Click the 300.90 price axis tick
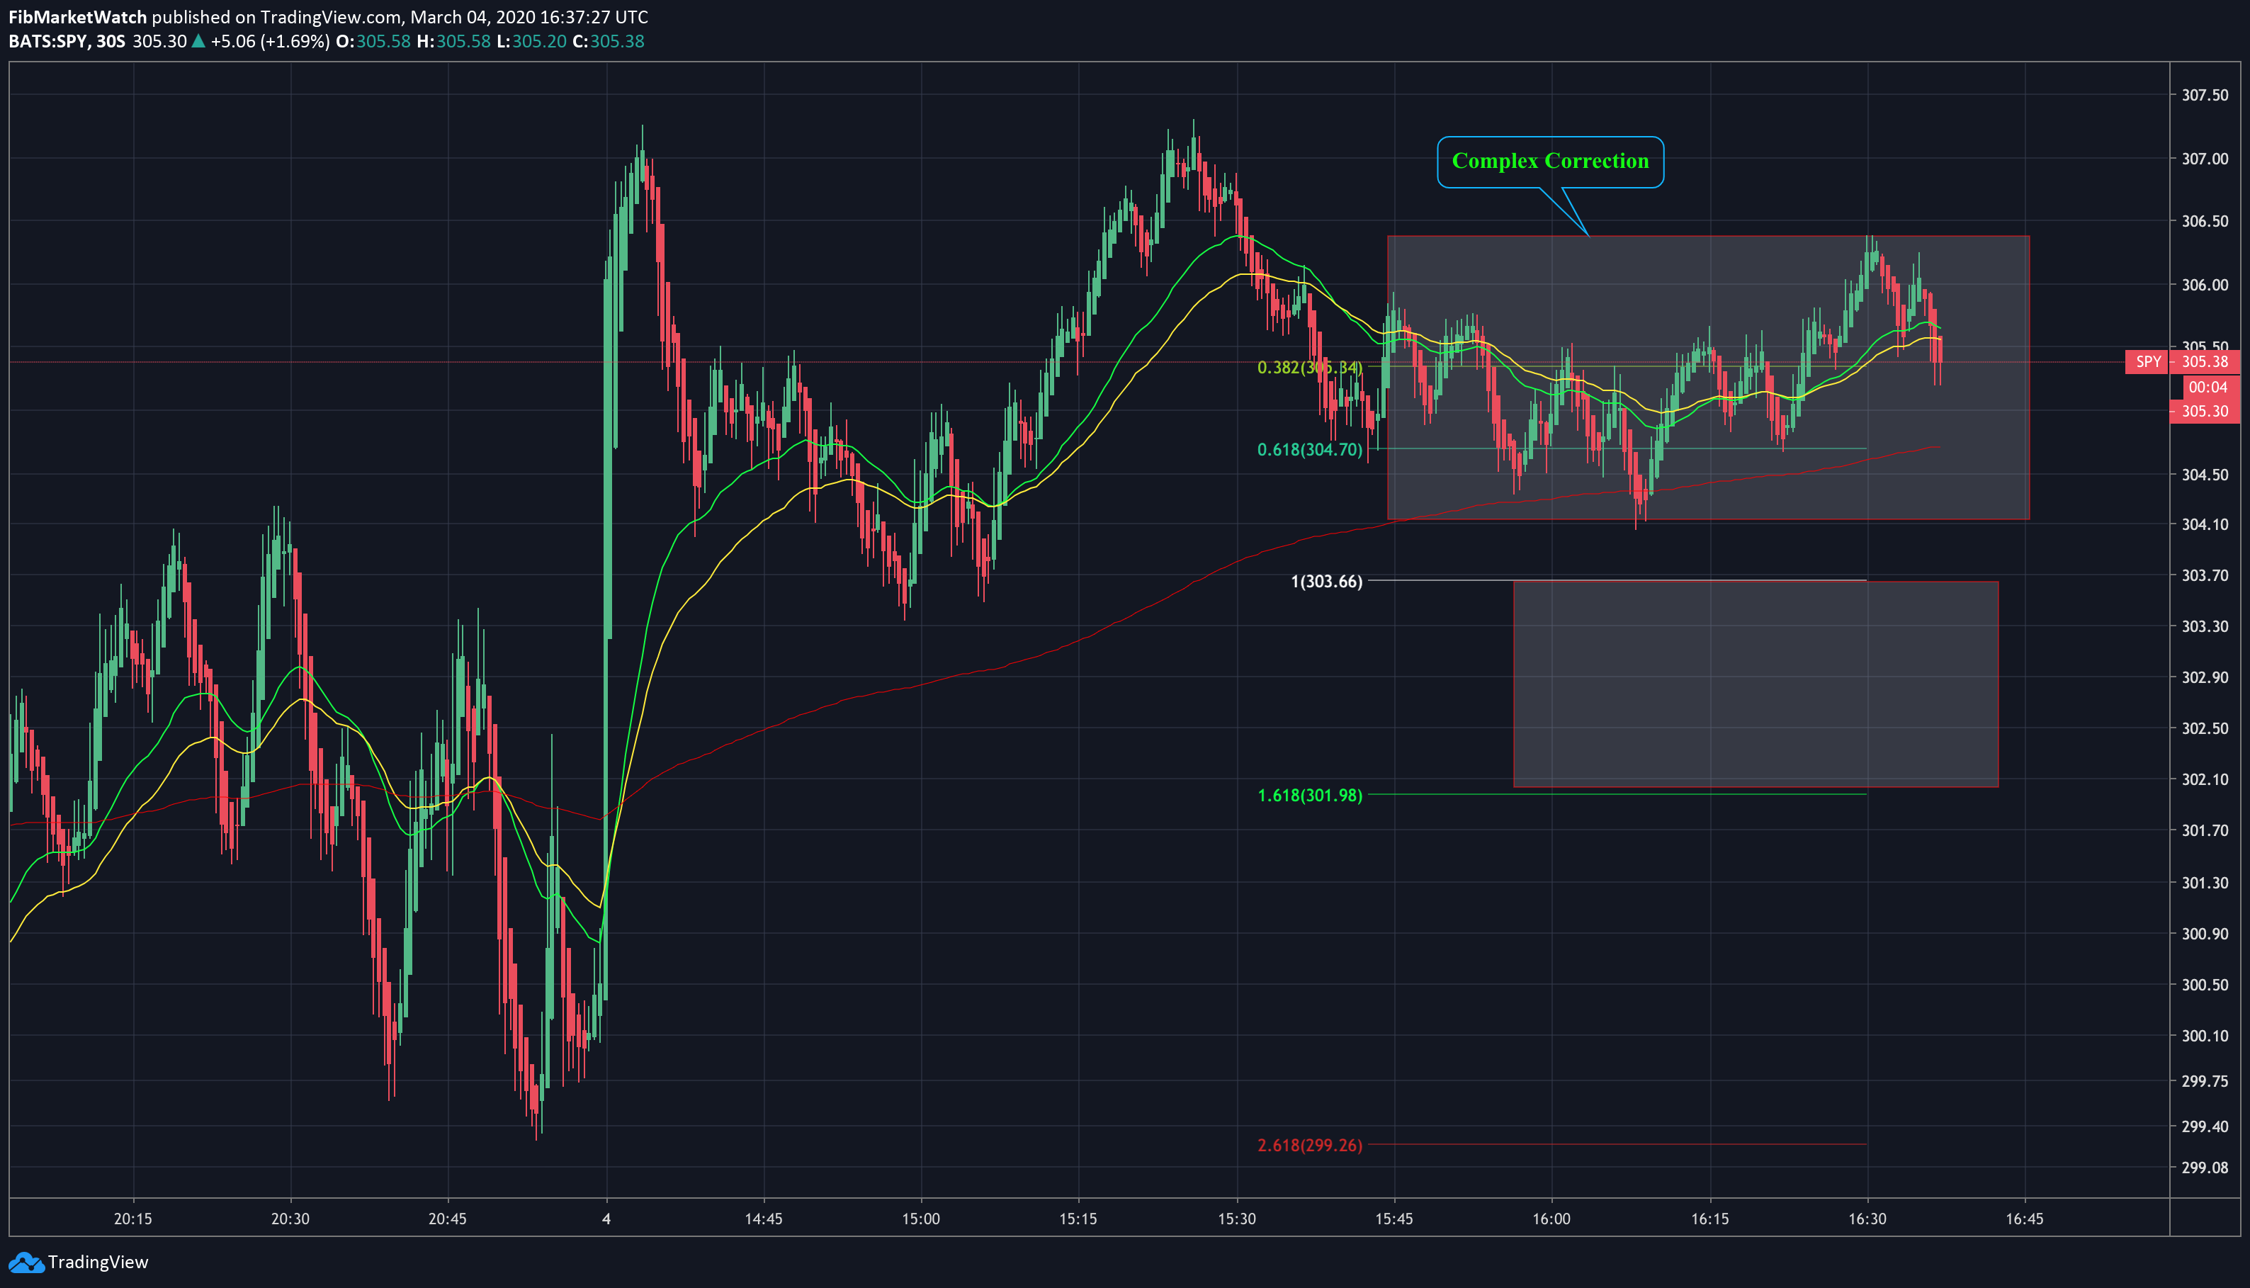The width and height of the screenshot is (2250, 1288). 2205,934
